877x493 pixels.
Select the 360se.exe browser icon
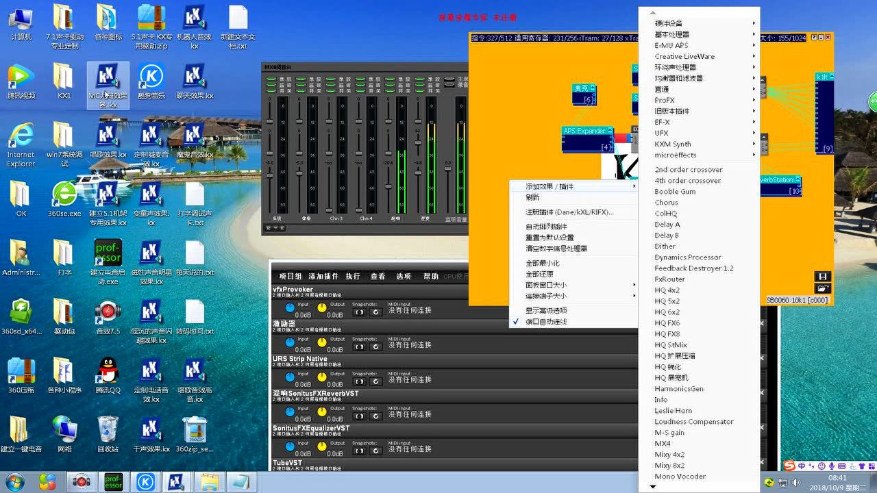[64, 200]
